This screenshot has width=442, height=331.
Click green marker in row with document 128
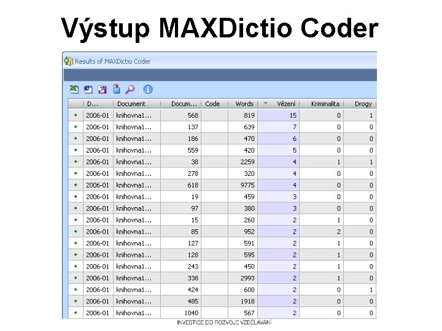point(76,255)
